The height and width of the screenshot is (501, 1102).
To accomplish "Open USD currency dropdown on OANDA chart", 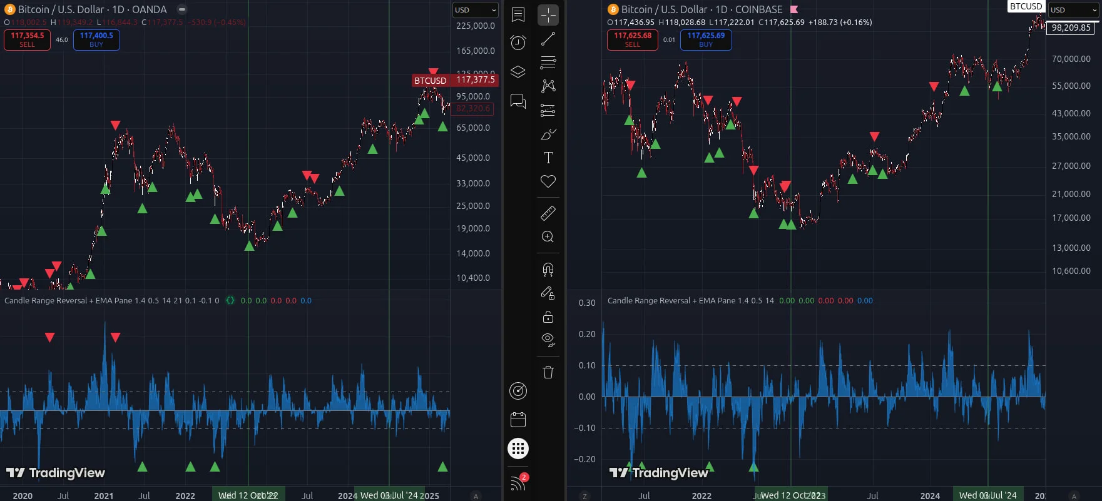I will coord(476,10).
